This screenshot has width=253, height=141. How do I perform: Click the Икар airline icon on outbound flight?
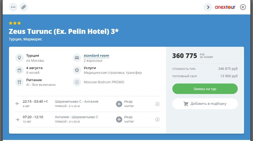[119, 104]
